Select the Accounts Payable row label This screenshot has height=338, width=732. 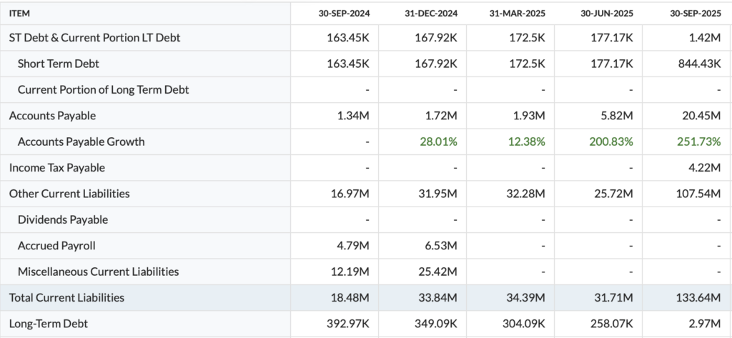(52, 116)
